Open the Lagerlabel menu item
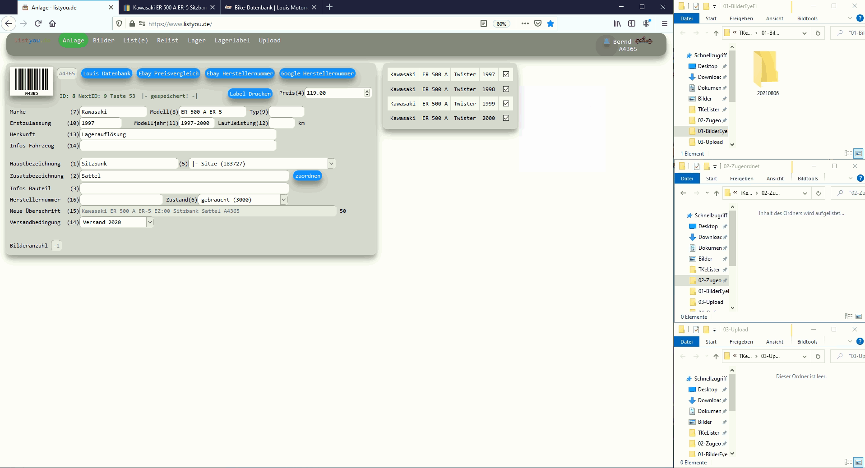 point(232,40)
